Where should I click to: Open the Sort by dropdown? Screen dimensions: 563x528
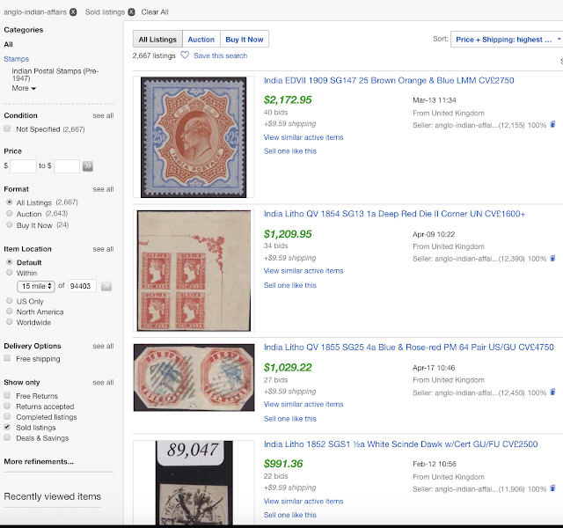pos(507,40)
